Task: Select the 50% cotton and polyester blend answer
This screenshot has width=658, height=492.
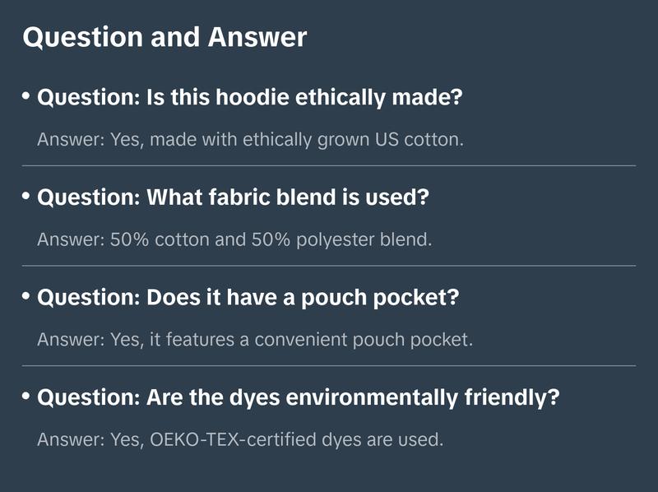Action: [x=234, y=239]
